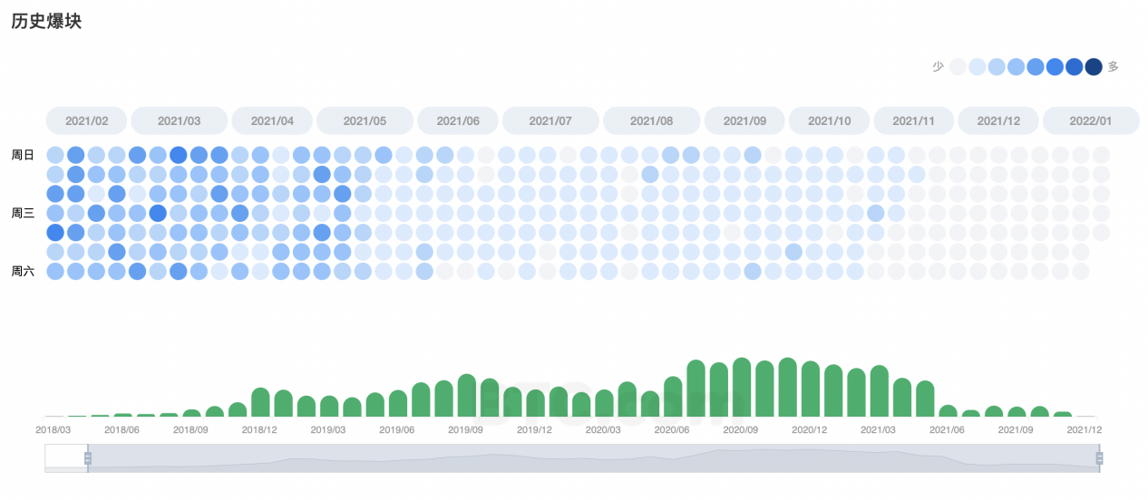The image size is (1148, 500).
Task: Select the 2021/10 month header
Action: click(x=829, y=120)
